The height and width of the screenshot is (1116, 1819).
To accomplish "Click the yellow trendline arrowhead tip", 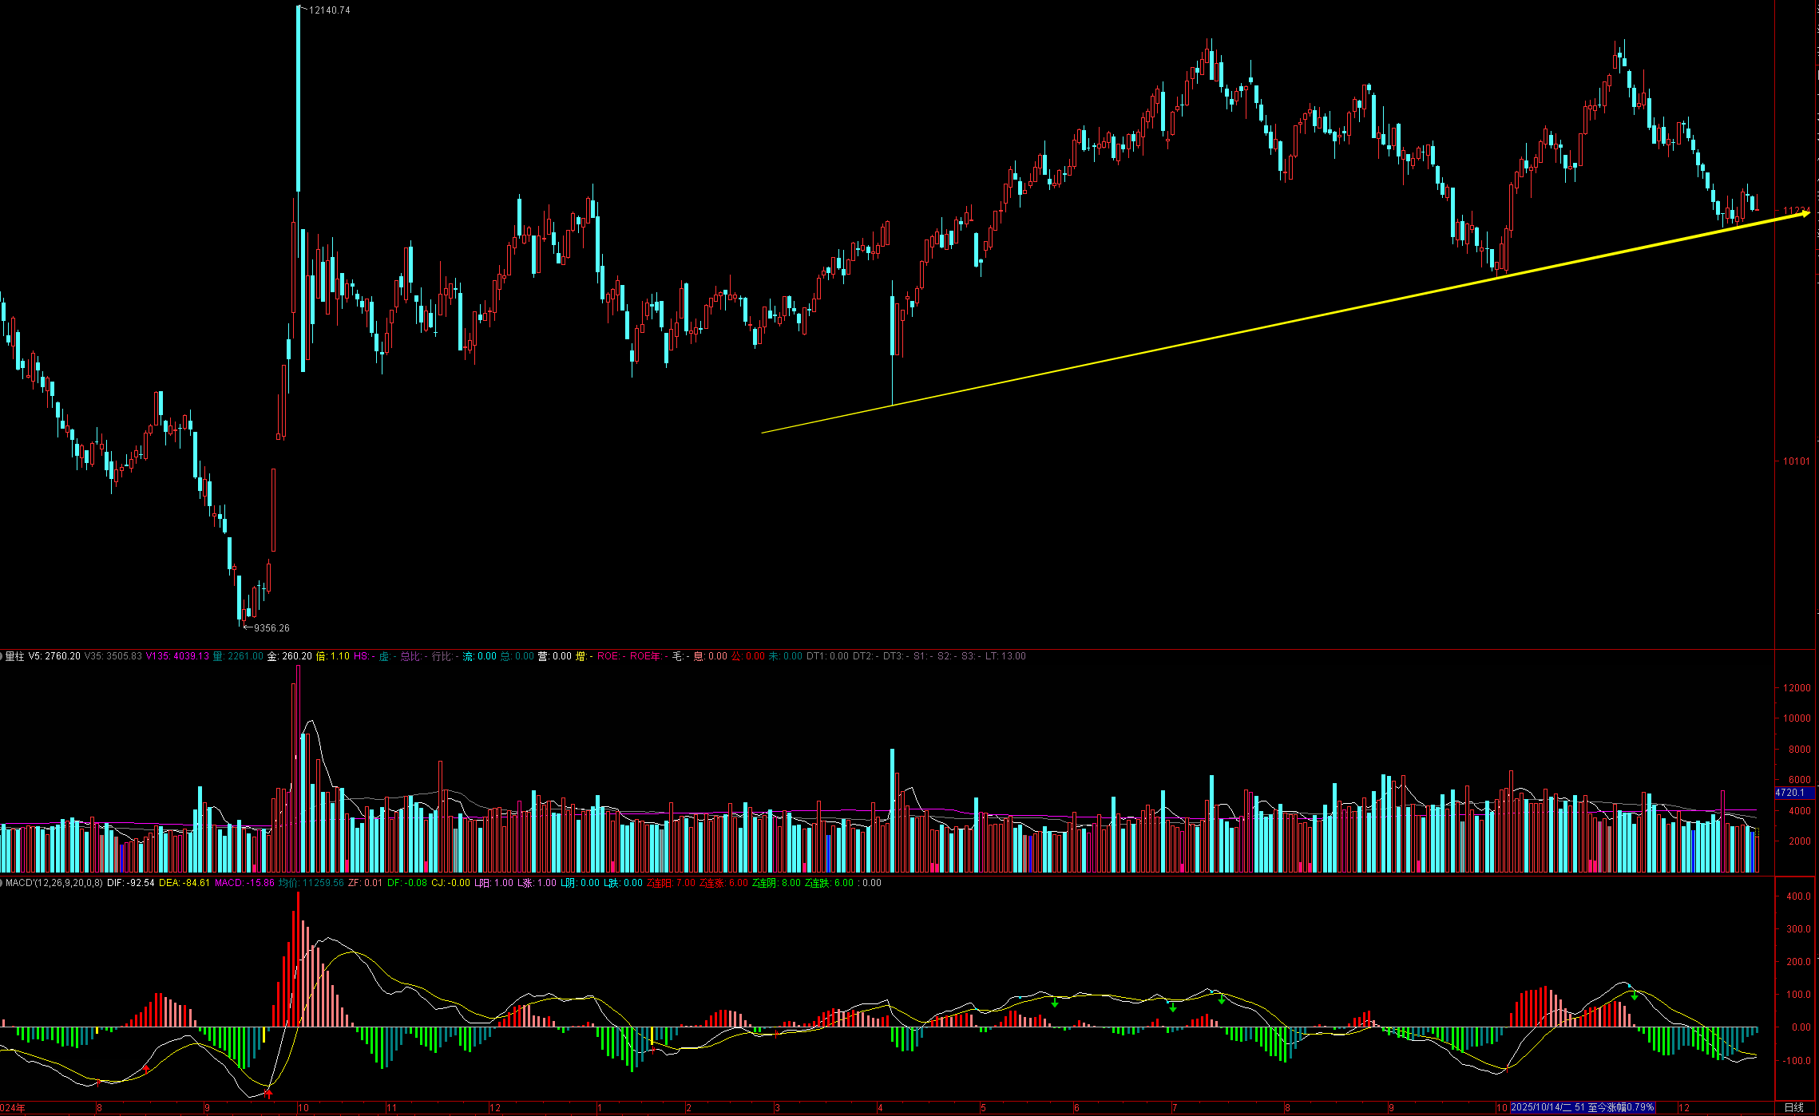I will point(1807,213).
